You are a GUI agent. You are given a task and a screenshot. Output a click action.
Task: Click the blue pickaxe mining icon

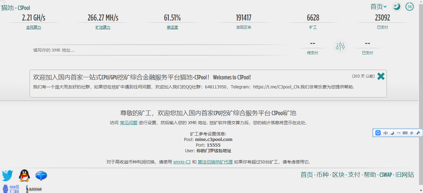[41, 176]
